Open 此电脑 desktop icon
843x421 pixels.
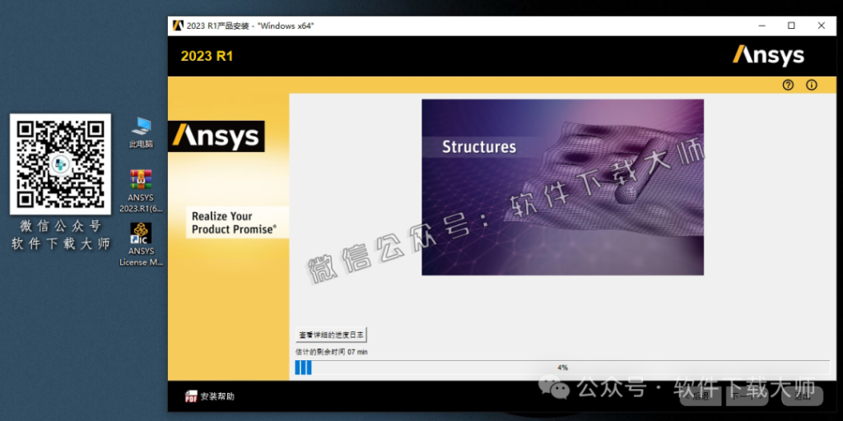pyautogui.click(x=141, y=132)
